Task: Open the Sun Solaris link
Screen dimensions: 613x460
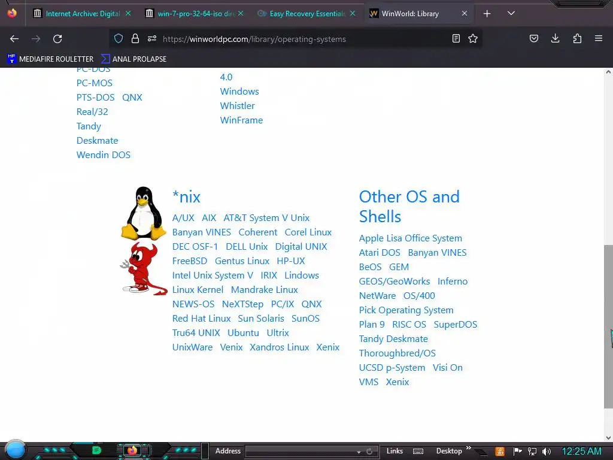Action: point(261,319)
